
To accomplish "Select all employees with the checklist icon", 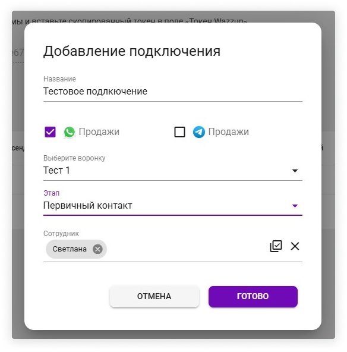I will [x=276, y=246].
